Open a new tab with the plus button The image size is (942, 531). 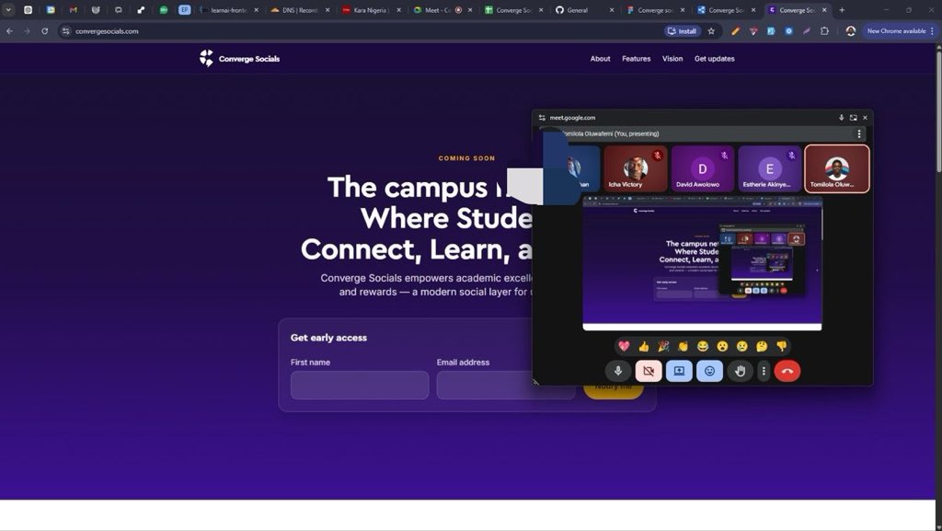(x=842, y=10)
